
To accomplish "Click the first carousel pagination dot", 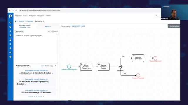I will click(x=29, y=97).
